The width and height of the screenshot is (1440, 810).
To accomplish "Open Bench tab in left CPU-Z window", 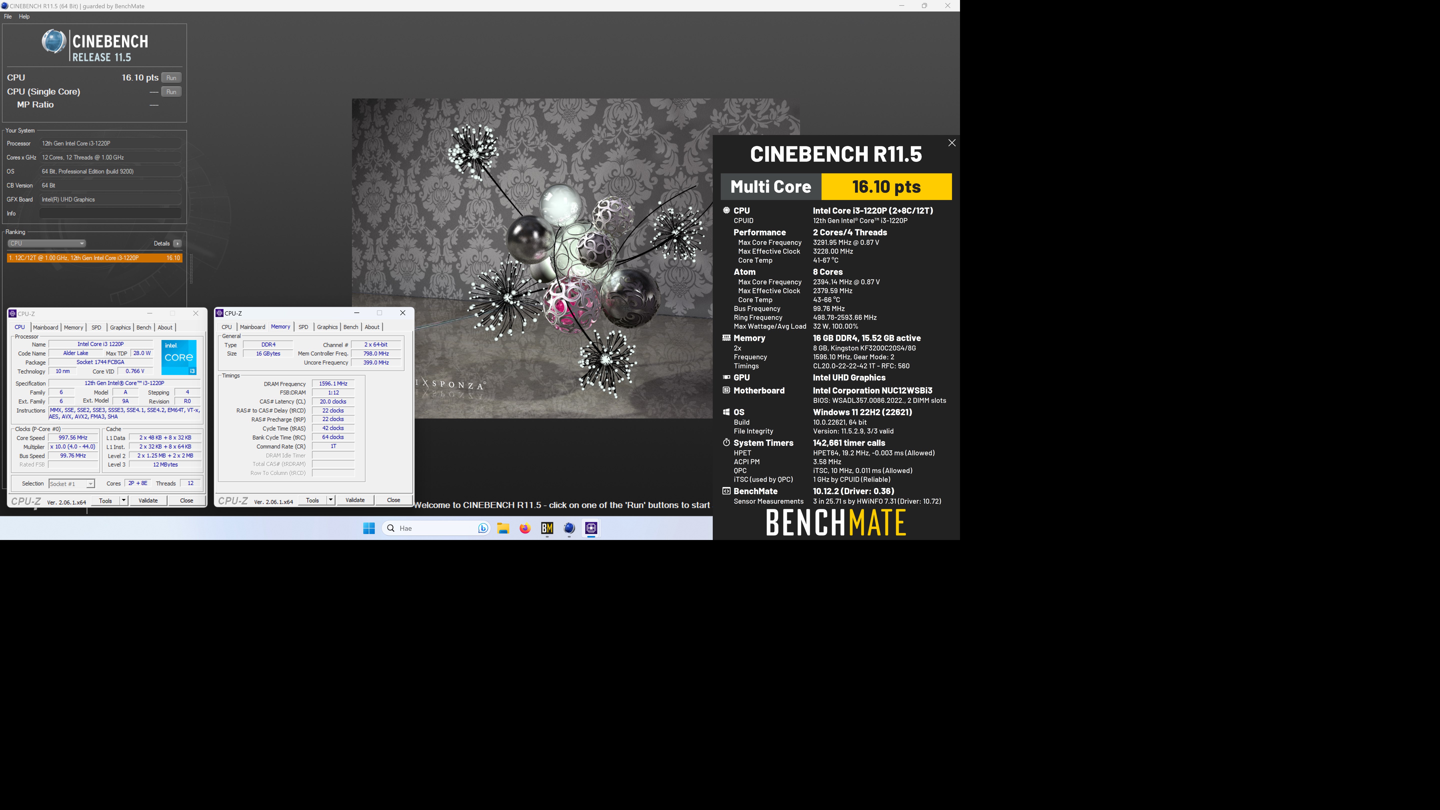I will coord(144,327).
